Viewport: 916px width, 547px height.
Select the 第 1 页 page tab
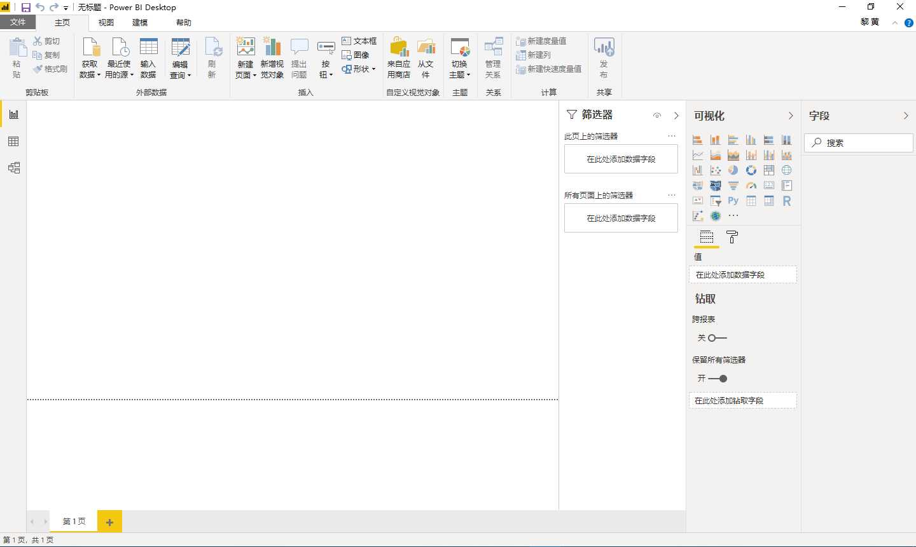coord(74,521)
